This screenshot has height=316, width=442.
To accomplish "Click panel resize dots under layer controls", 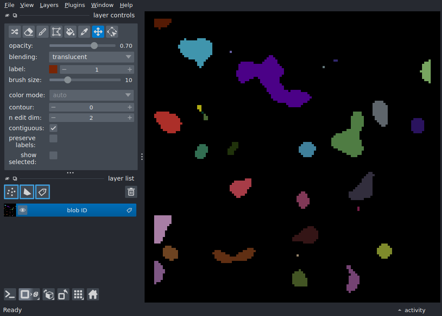I will tap(70, 173).
